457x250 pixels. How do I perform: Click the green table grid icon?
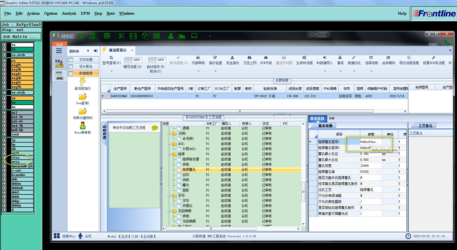pyautogui.click(x=107, y=36)
